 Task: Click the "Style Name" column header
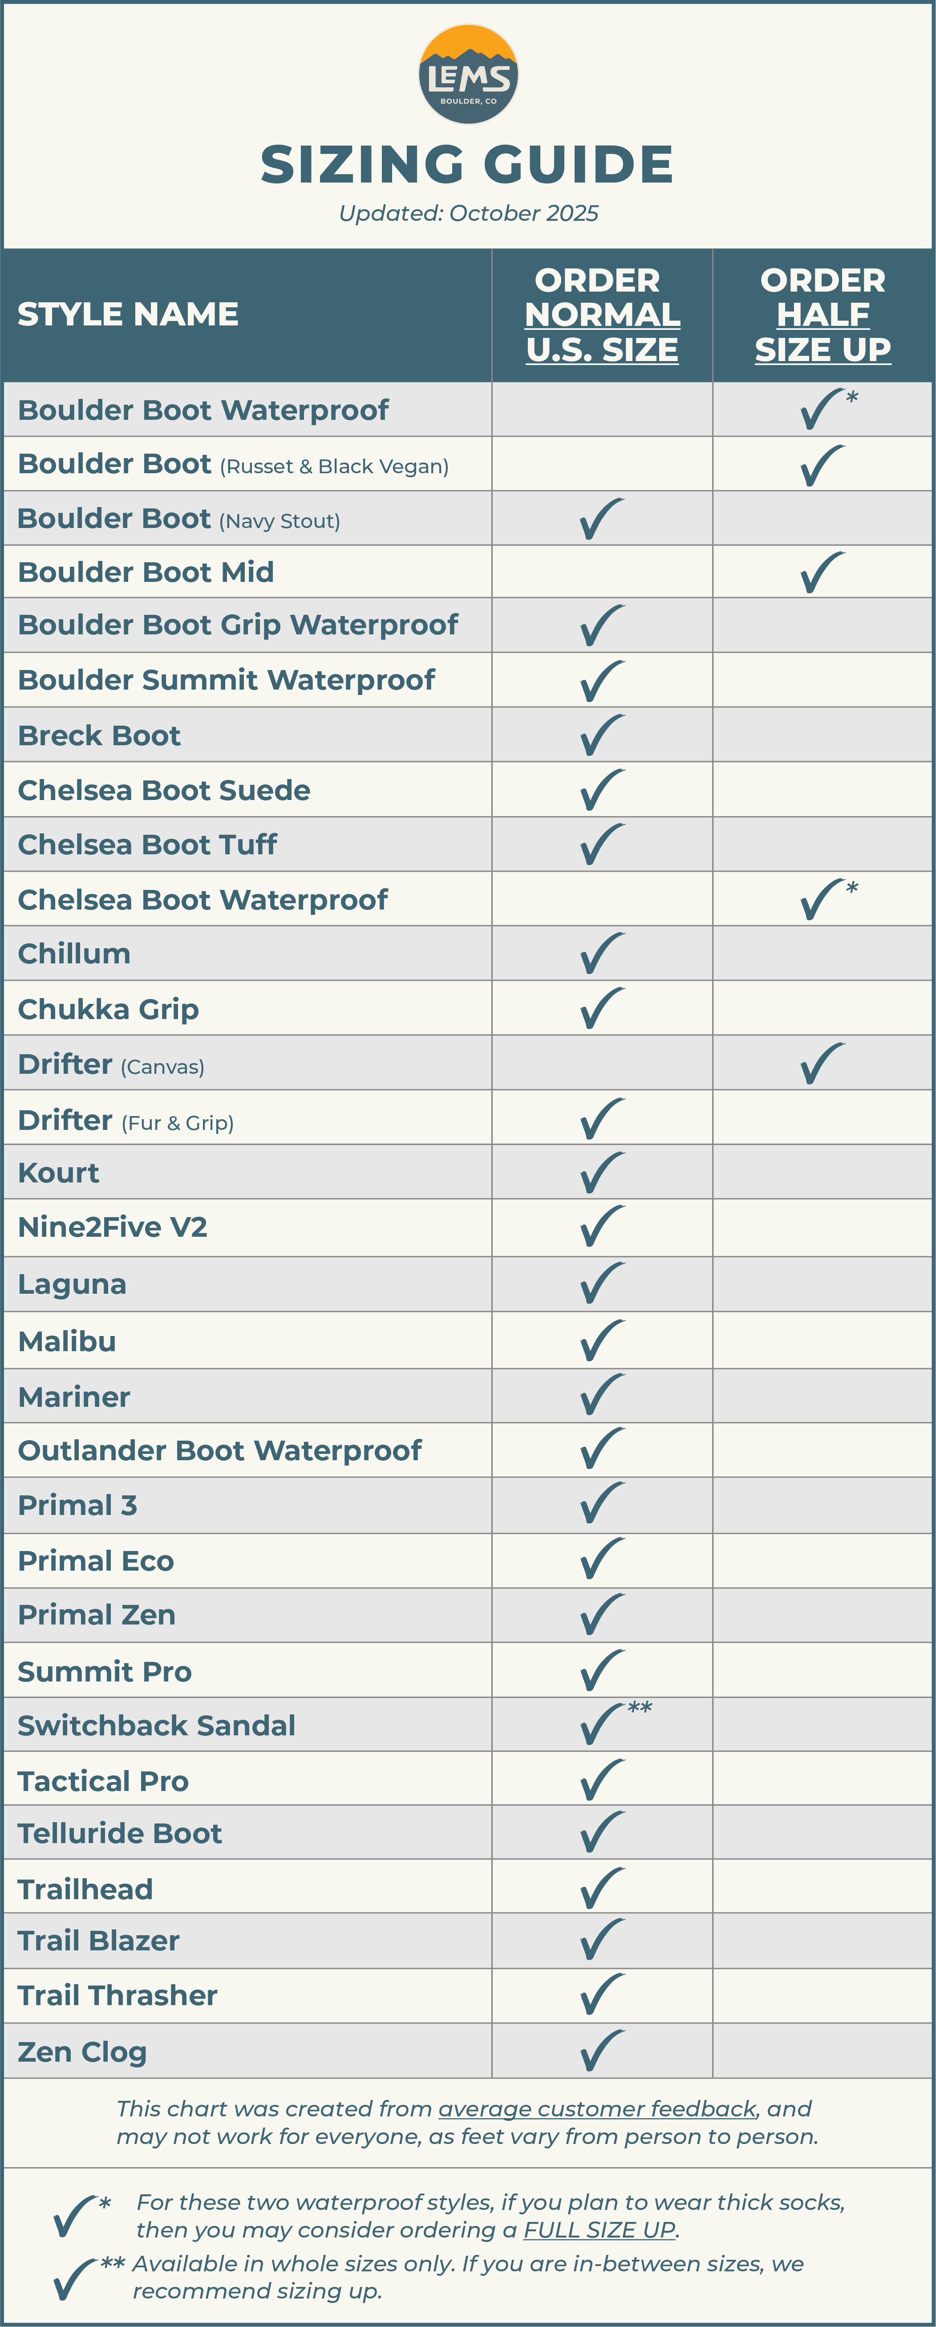(128, 314)
